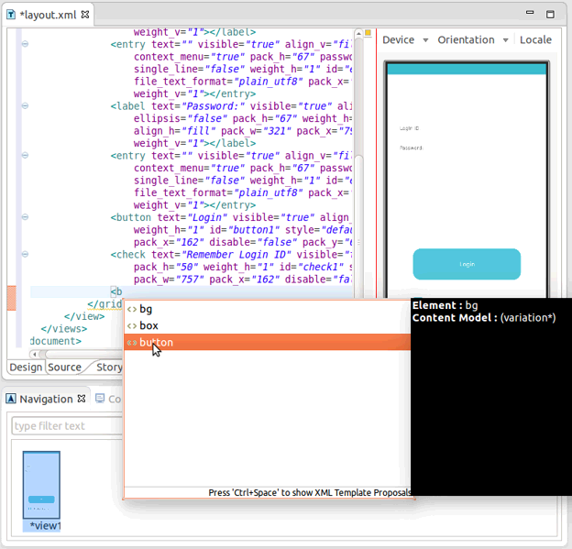
Task: Switch to the Source tab
Action: pos(64,367)
